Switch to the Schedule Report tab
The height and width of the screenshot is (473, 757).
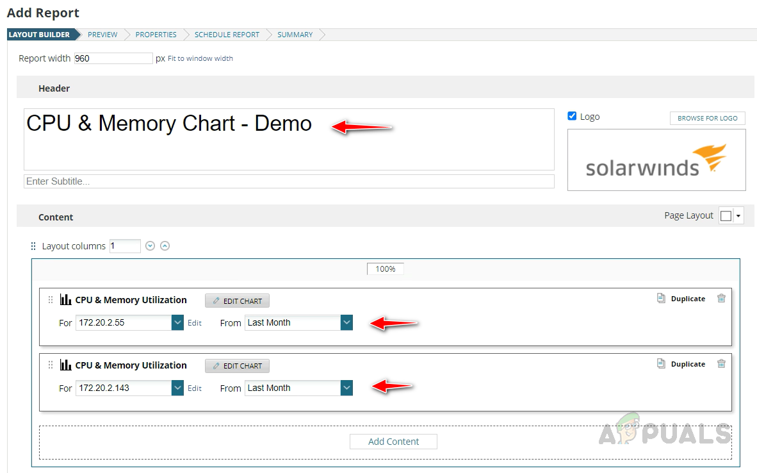227,35
